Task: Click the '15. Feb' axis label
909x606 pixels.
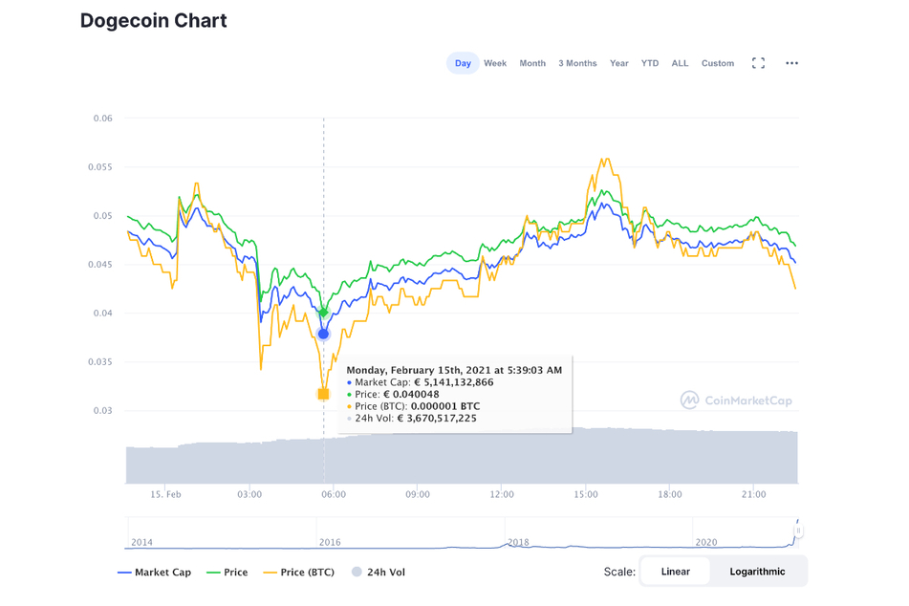Action: click(x=165, y=495)
